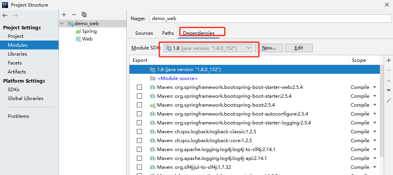
Task: Switch to the Sources tab
Action: tap(144, 33)
